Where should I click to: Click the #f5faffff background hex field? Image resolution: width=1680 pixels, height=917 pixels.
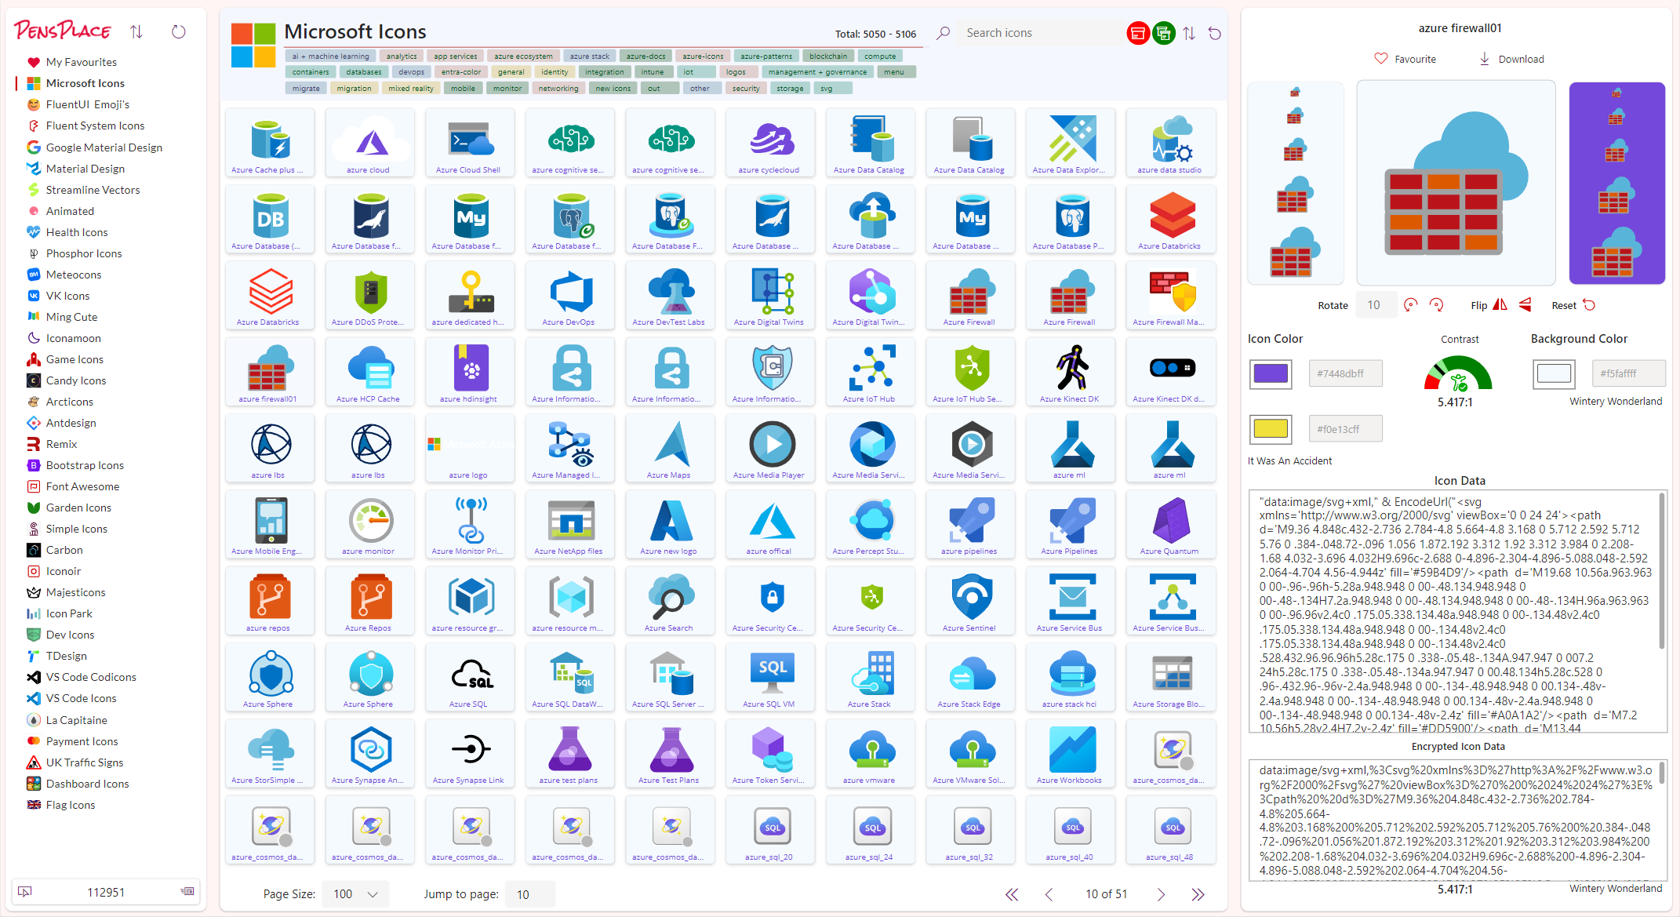point(1628,373)
